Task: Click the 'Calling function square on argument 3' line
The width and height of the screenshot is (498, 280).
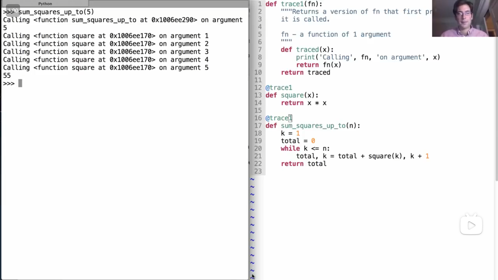Action: pyautogui.click(x=106, y=52)
